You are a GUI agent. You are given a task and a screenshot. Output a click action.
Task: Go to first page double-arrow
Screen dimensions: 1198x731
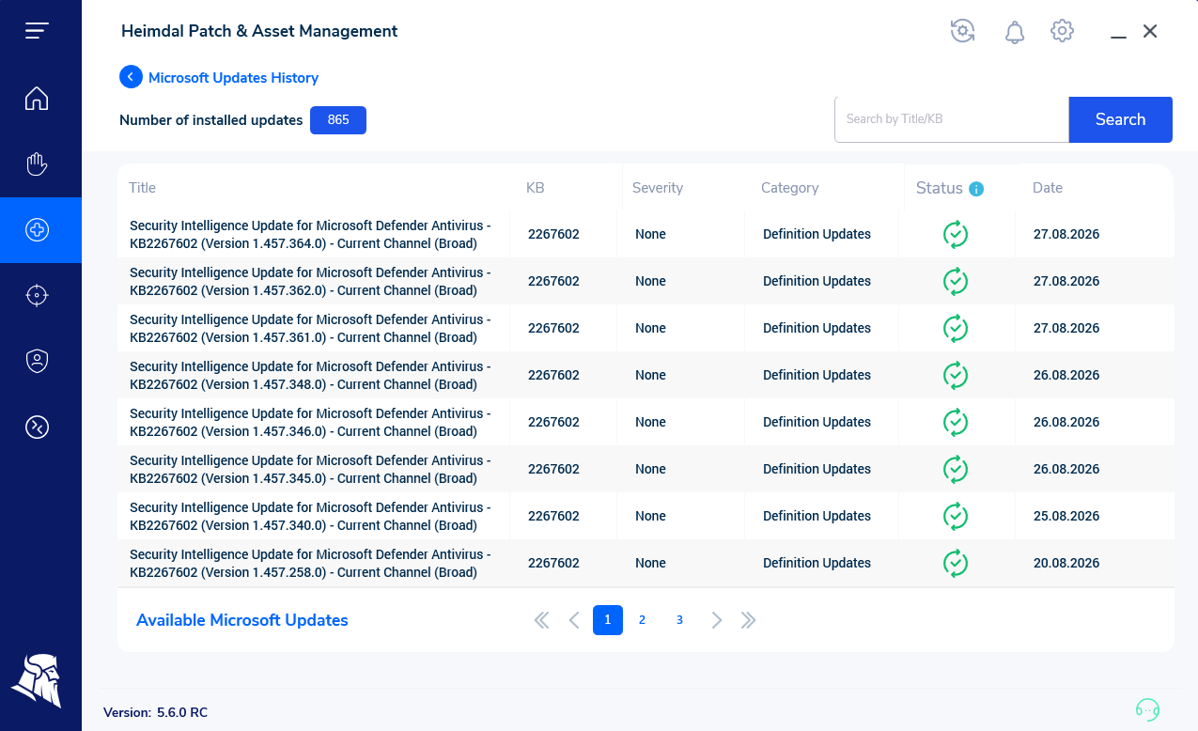click(x=541, y=620)
